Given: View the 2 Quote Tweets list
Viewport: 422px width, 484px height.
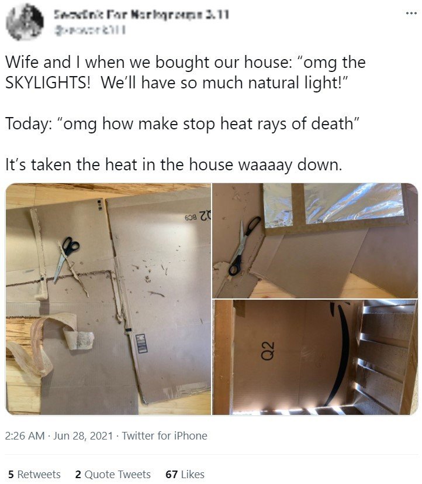Looking at the screenshot, I should pyautogui.click(x=113, y=474).
